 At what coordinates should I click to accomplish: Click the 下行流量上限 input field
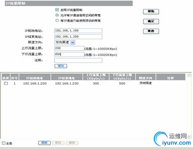[x=69, y=54]
